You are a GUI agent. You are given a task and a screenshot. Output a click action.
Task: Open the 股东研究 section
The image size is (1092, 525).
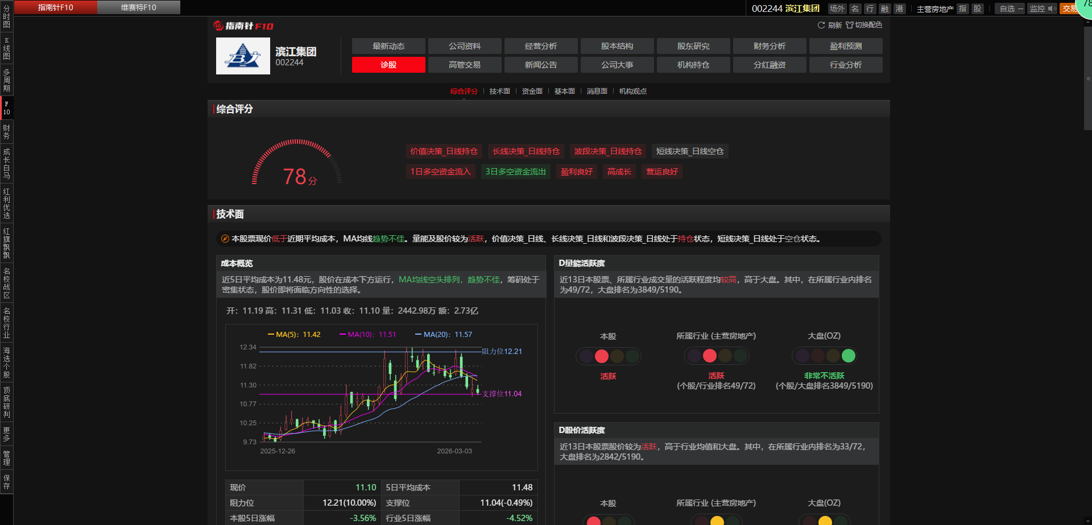[x=693, y=46]
